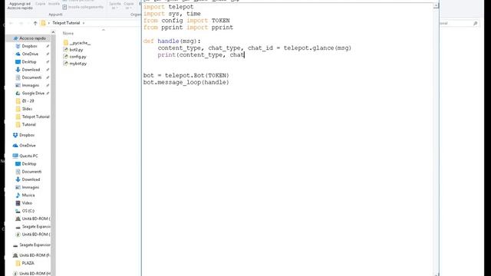Screen dimensions: 491x276
Task: Click the 'Telepot Tutorial' breadcrumb in the address bar
Action: click(x=66, y=23)
